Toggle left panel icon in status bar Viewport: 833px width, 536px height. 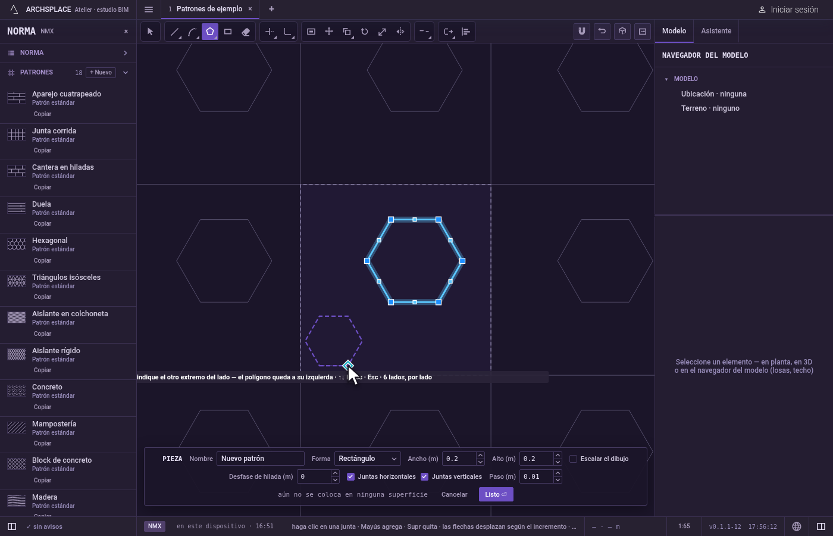(x=12, y=526)
